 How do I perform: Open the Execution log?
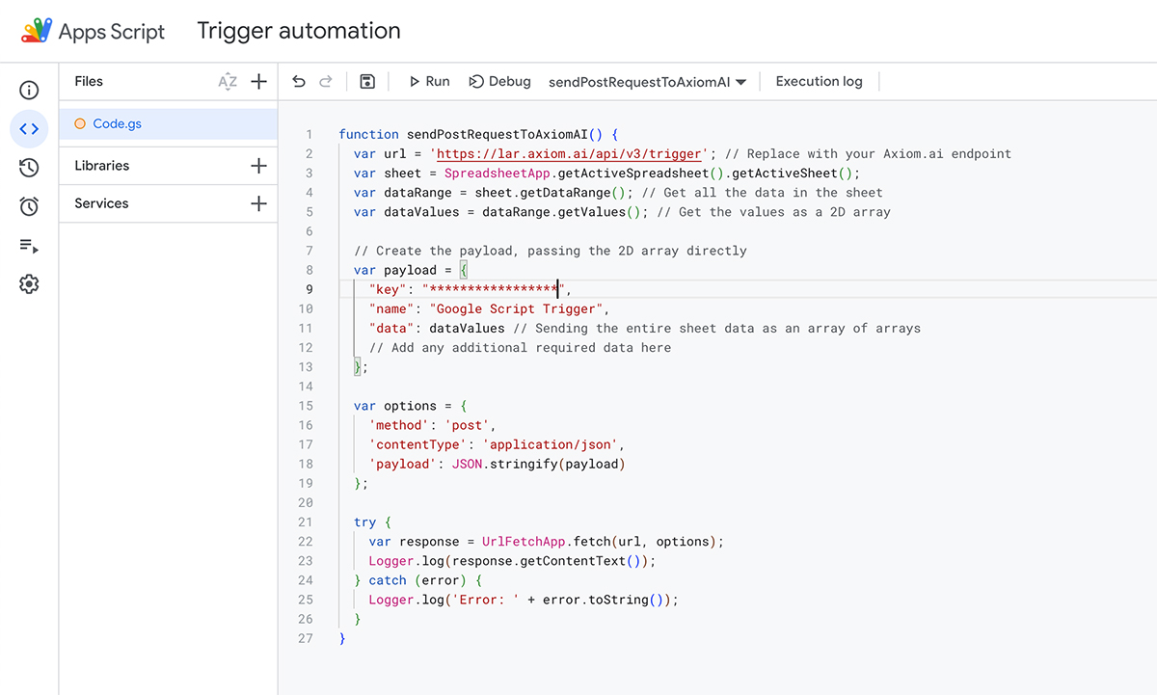[819, 82]
